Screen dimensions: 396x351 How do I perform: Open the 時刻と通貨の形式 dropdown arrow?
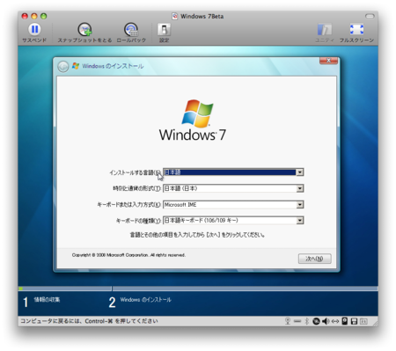coord(300,188)
